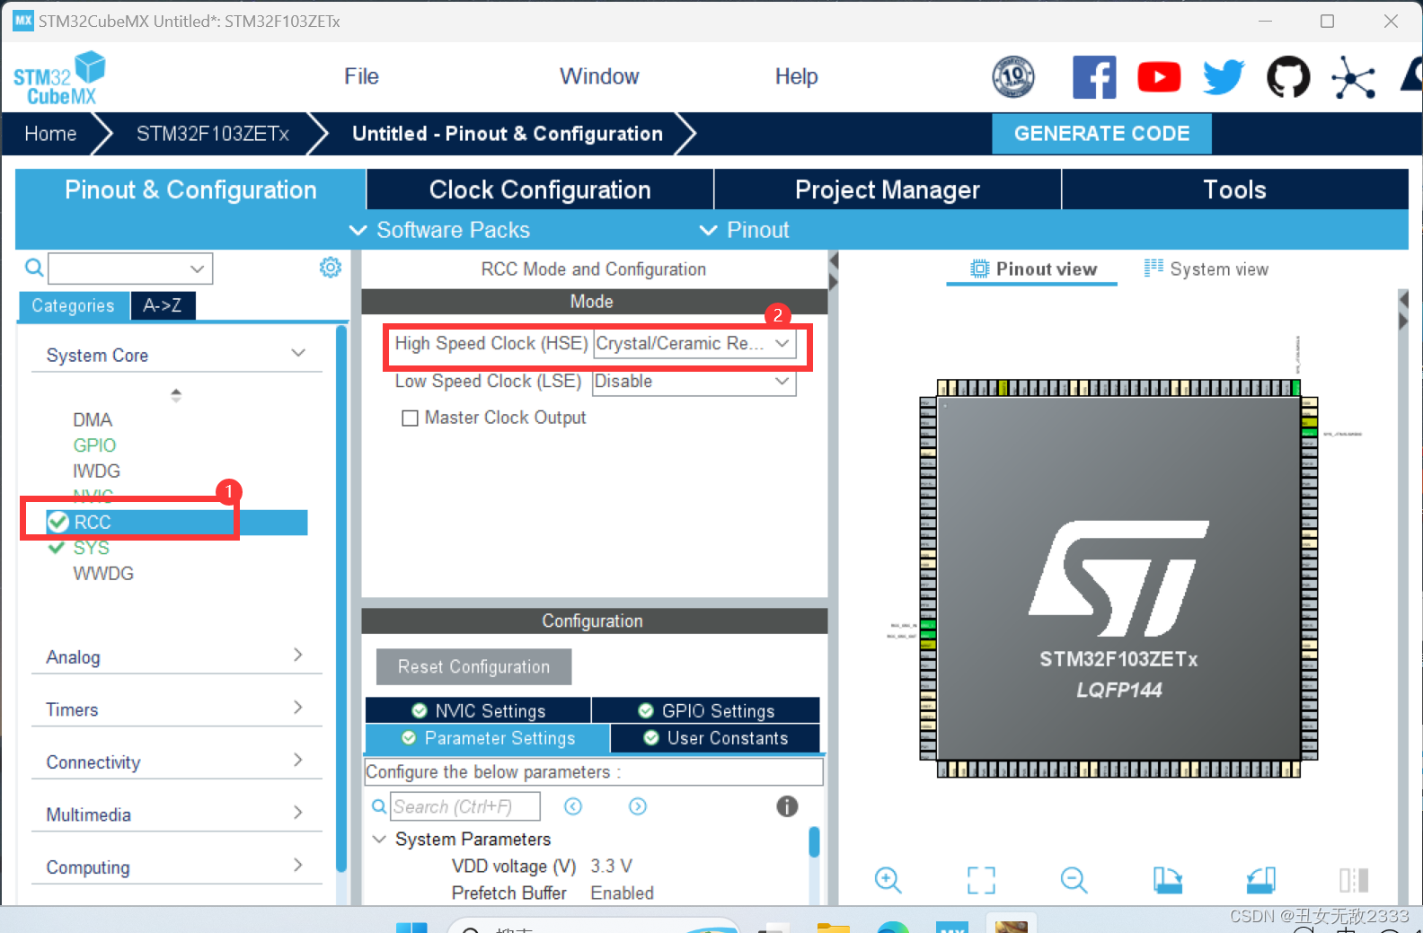Select the Categories tab
Screen dimensions: 1423x933
pos(74,305)
